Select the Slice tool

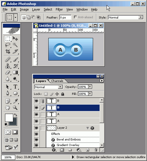[x=15, y=51]
